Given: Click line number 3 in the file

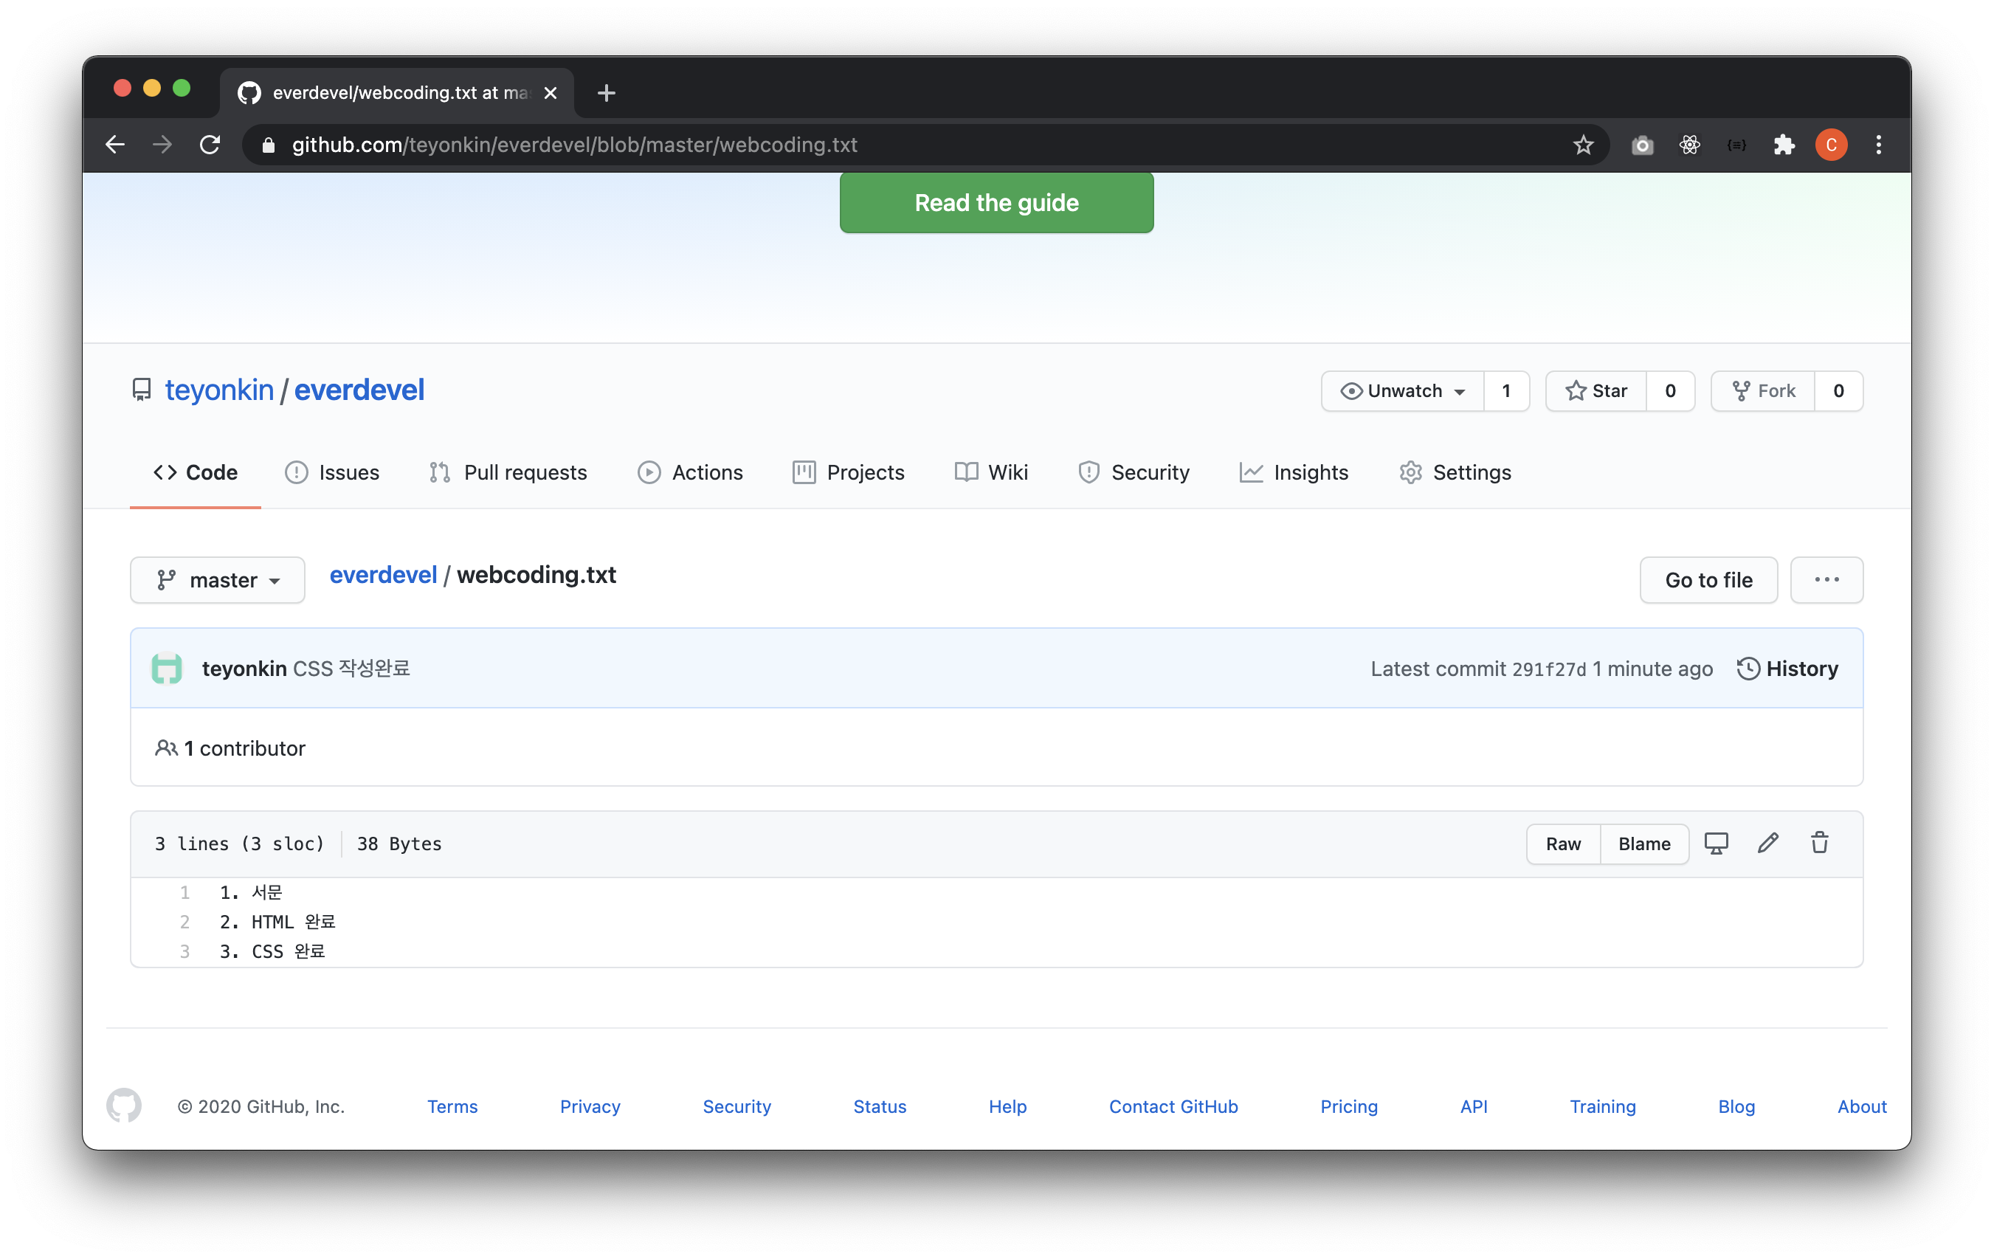Looking at the screenshot, I should pos(184,952).
